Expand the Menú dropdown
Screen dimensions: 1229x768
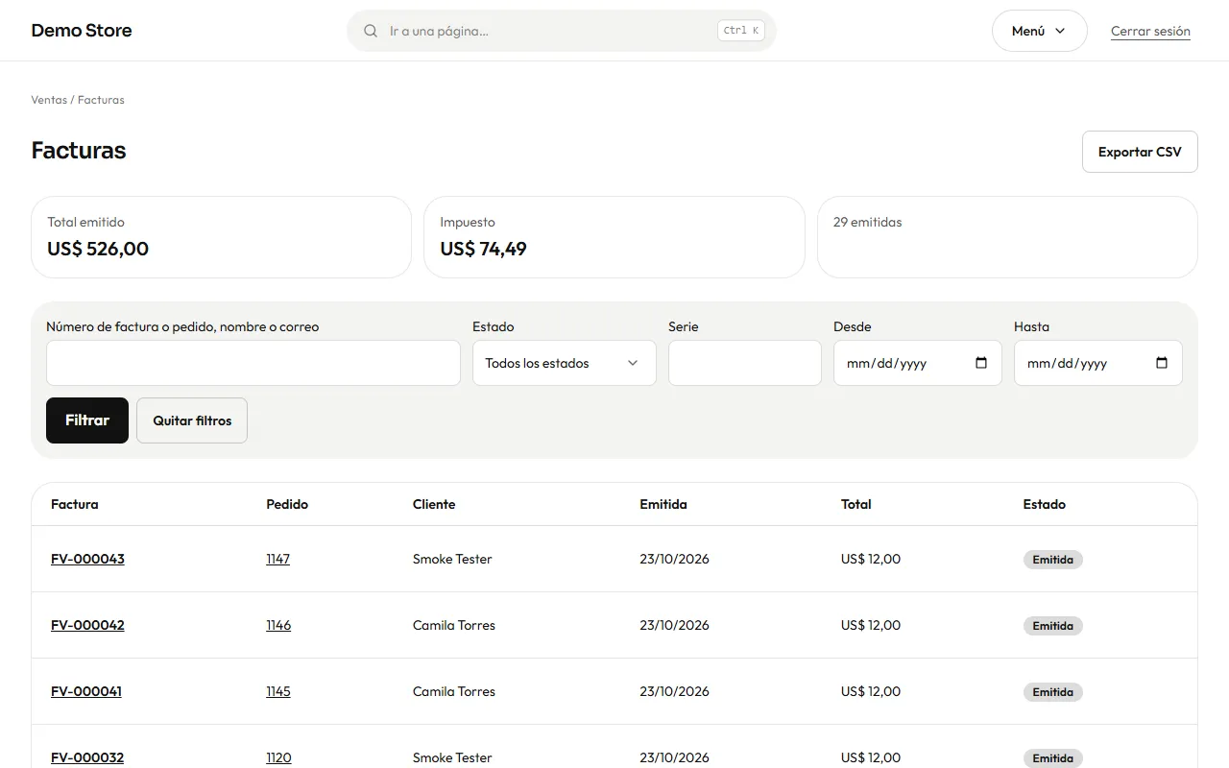click(1039, 31)
